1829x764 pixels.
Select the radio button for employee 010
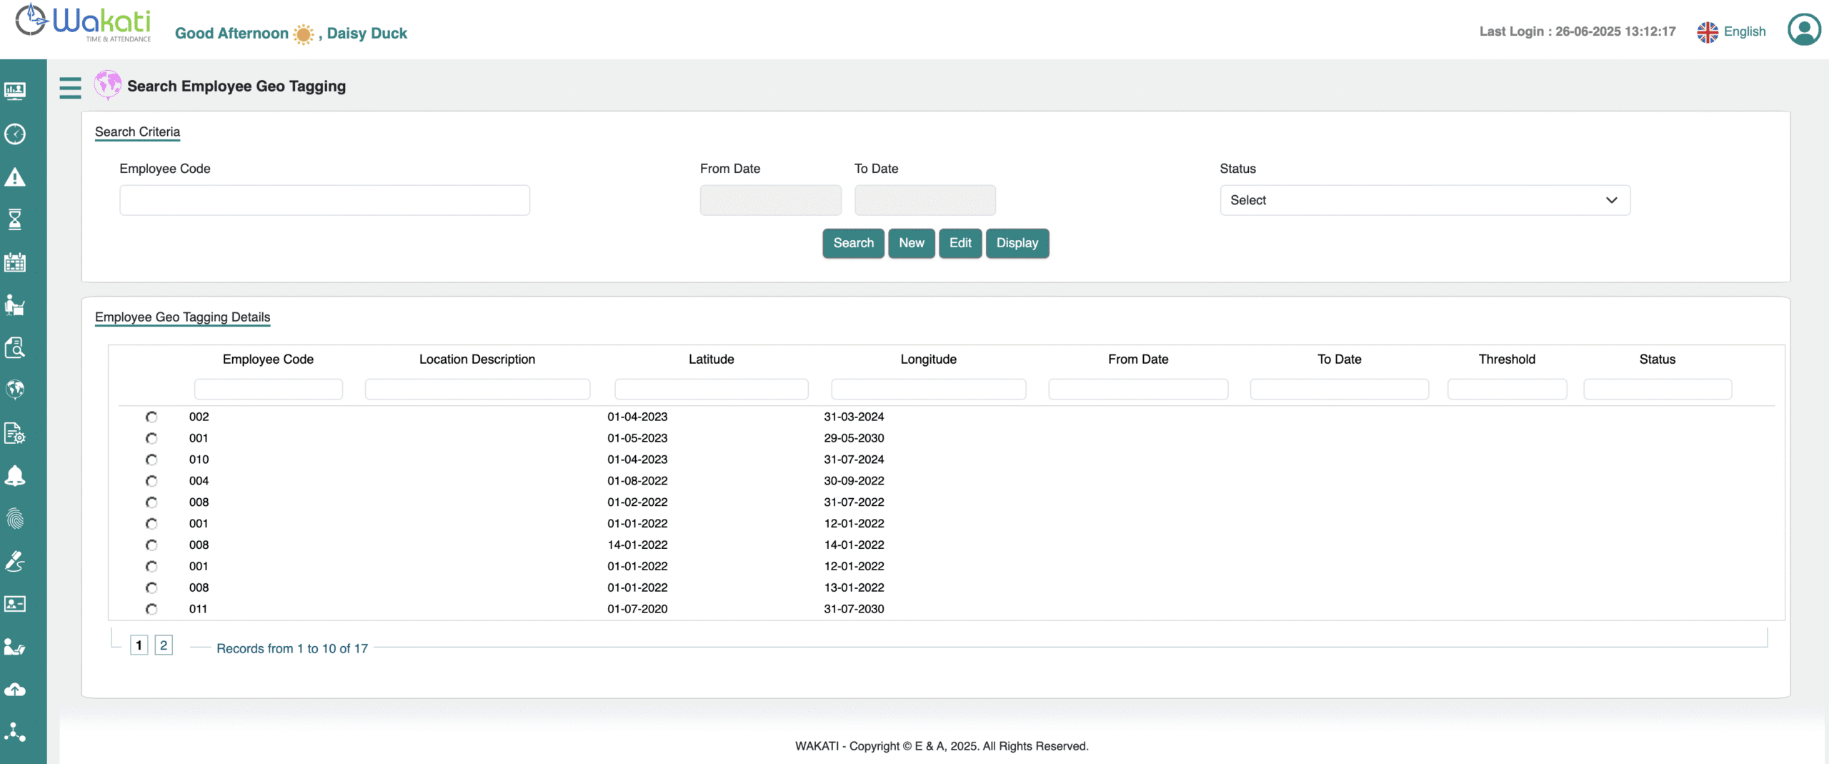coord(151,460)
